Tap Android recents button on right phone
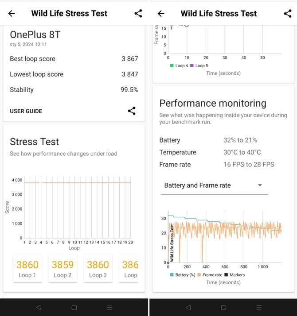Image resolution: width=297 pixels, height=316 pixels. point(259,307)
